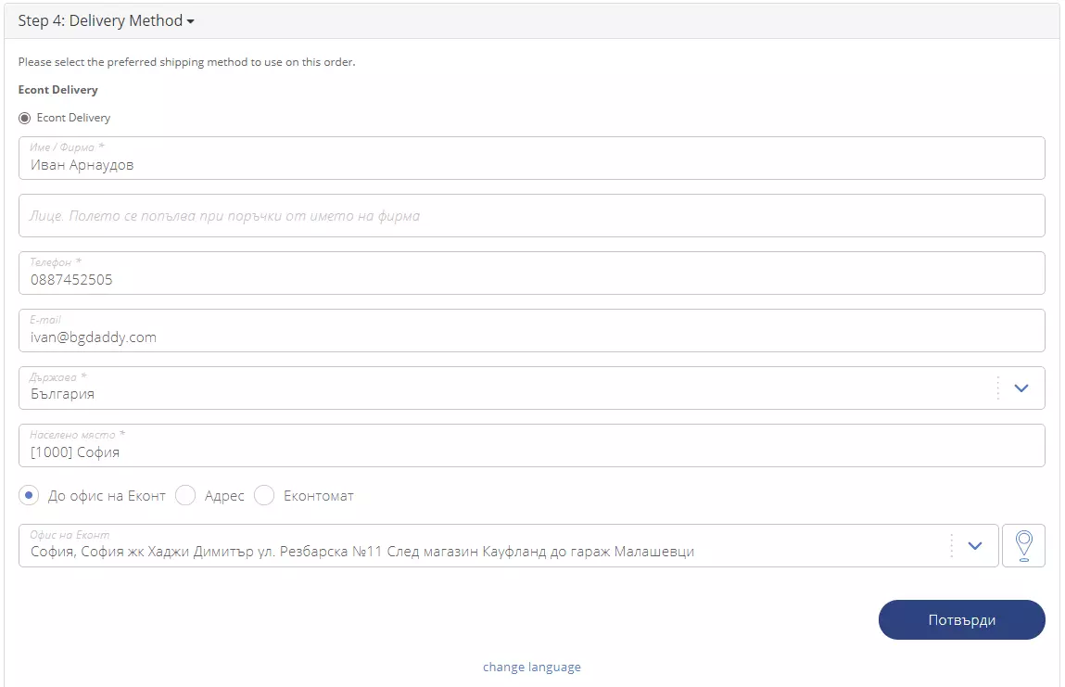Click the empty Лице contact person field

531,216
